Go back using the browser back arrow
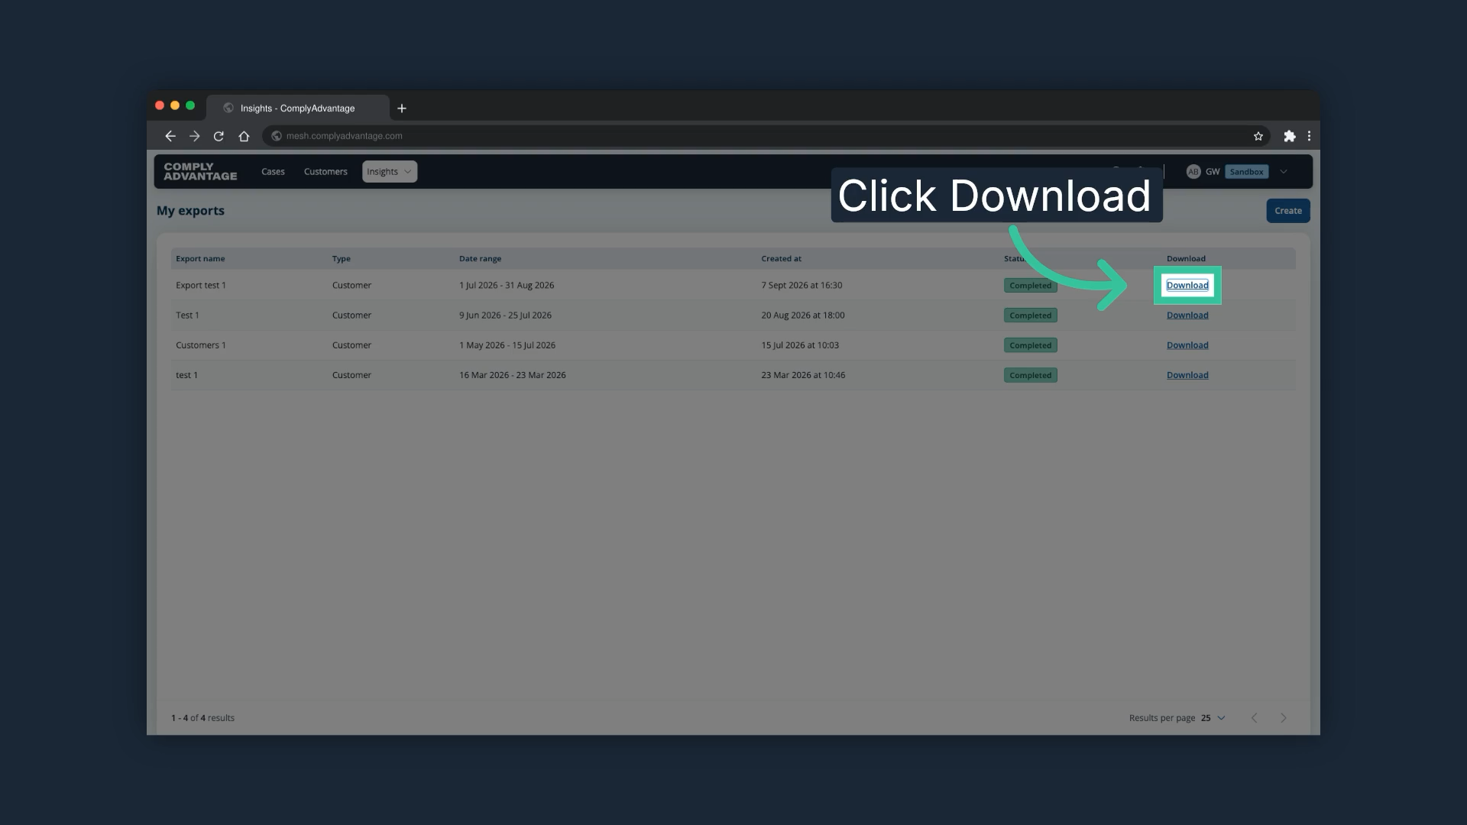The height and width of the screenshot is (825, 1467). click(170, 136)
